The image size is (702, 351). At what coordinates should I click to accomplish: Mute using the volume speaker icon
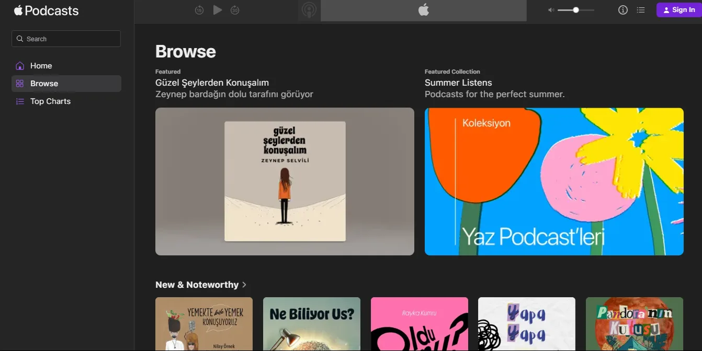point(551,10)
